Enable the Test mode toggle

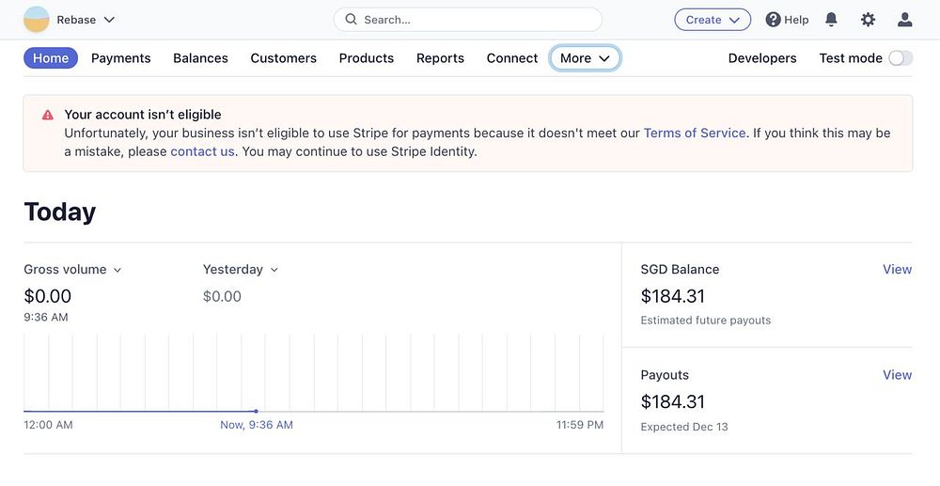click(x=900, y=58)
